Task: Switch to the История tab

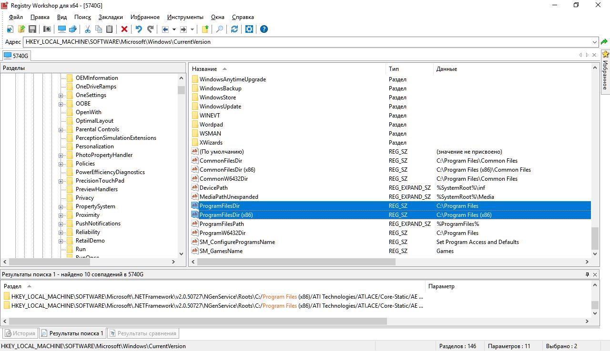Action: point(20,333)
